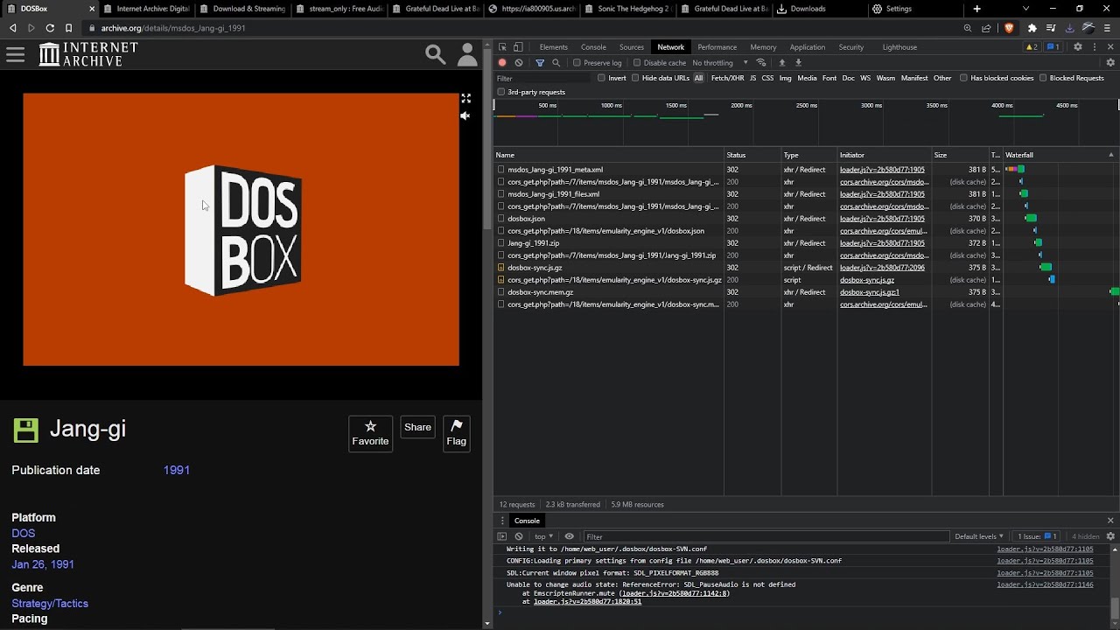This screenshot has height=630, width=1120.
Task: Go fullscreen with the emulator expand icon
Action: click(x=466, y=99)
